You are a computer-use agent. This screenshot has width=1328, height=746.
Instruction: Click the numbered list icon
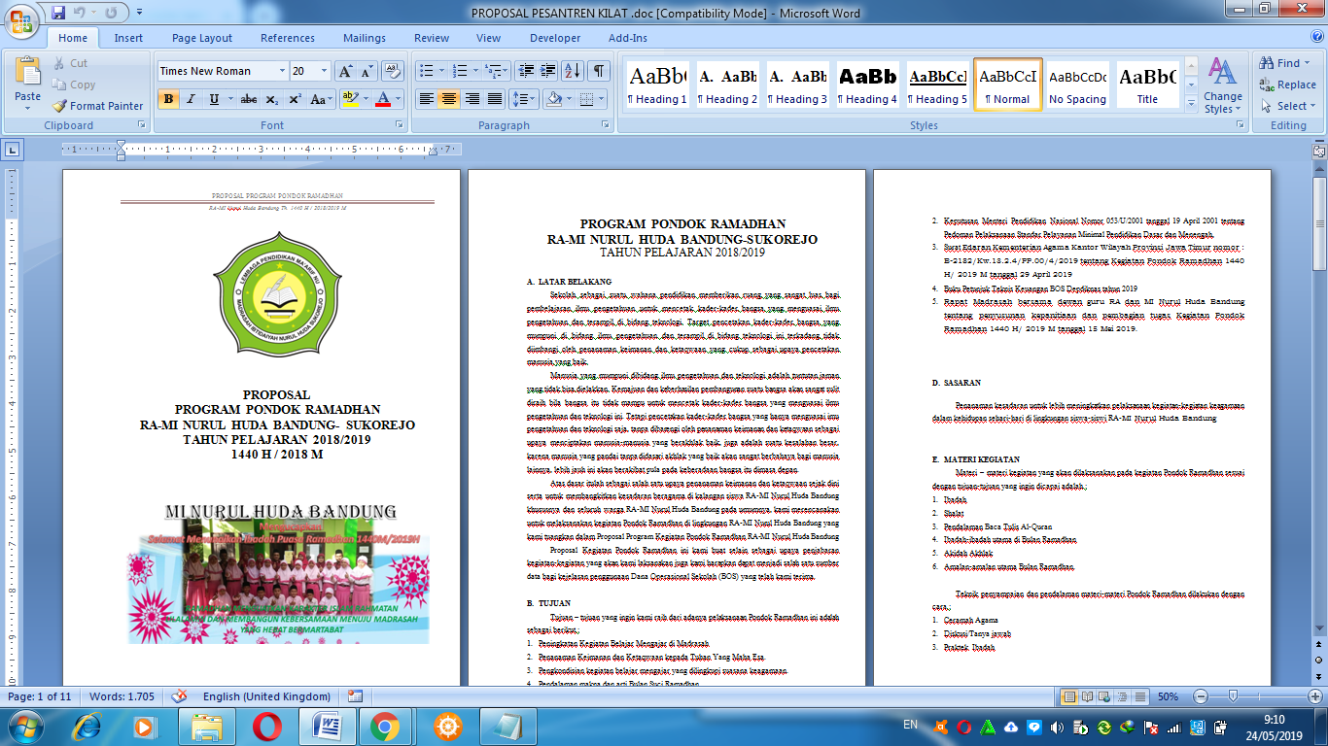pos(462,71)
